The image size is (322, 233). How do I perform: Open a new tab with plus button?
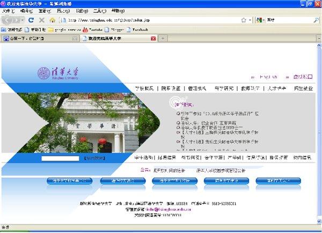pyautogui.click(x=163, y=39)
